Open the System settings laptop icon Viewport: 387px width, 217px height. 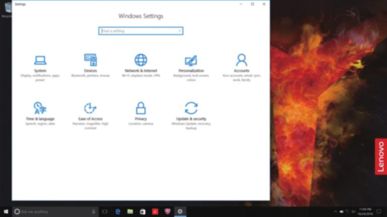(40, 60)
